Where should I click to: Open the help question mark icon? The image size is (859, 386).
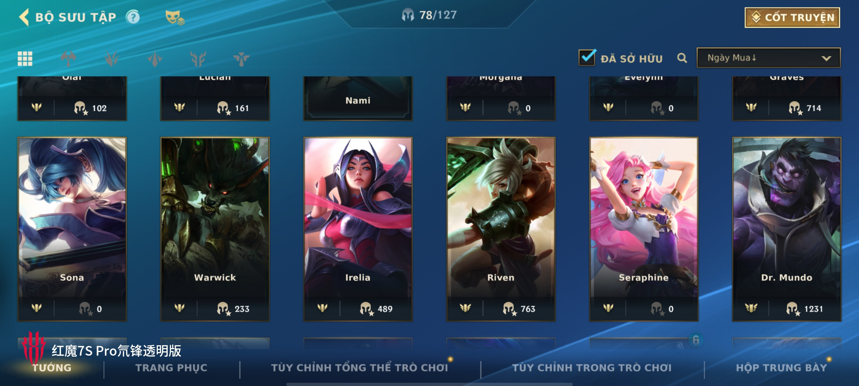(133, 17)
